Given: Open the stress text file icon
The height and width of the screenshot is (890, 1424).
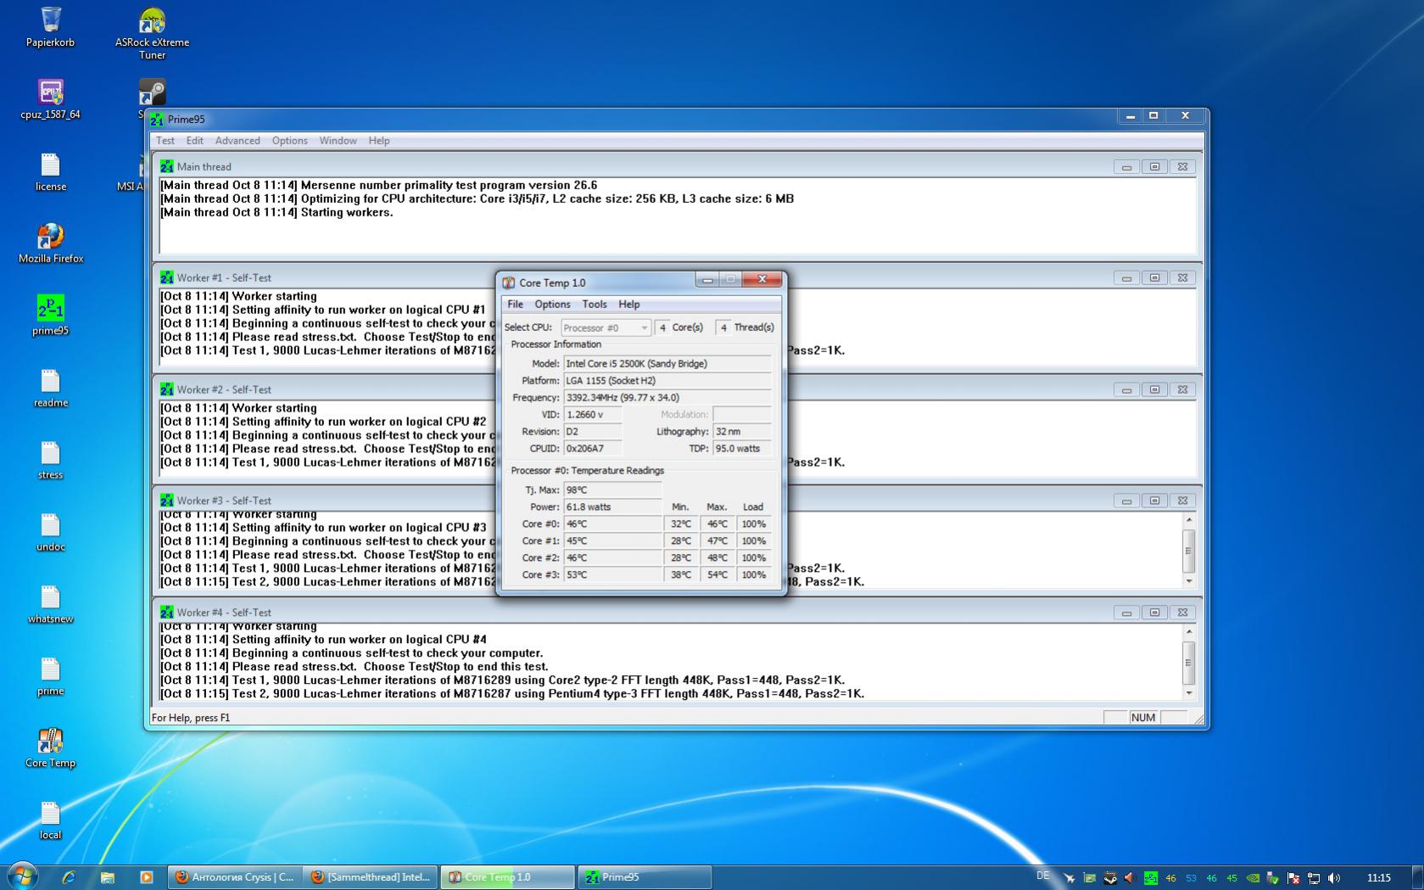Looking at the screenshot, I should point(50,453).
